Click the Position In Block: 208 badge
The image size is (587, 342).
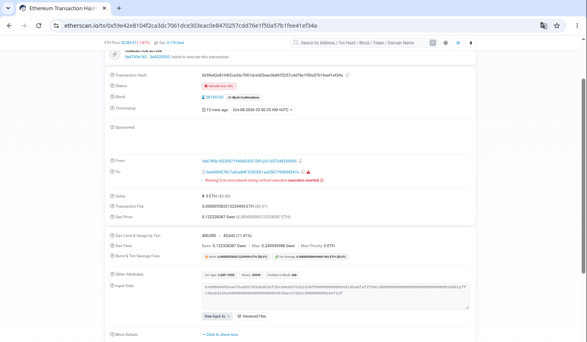[x=282, y=275]
